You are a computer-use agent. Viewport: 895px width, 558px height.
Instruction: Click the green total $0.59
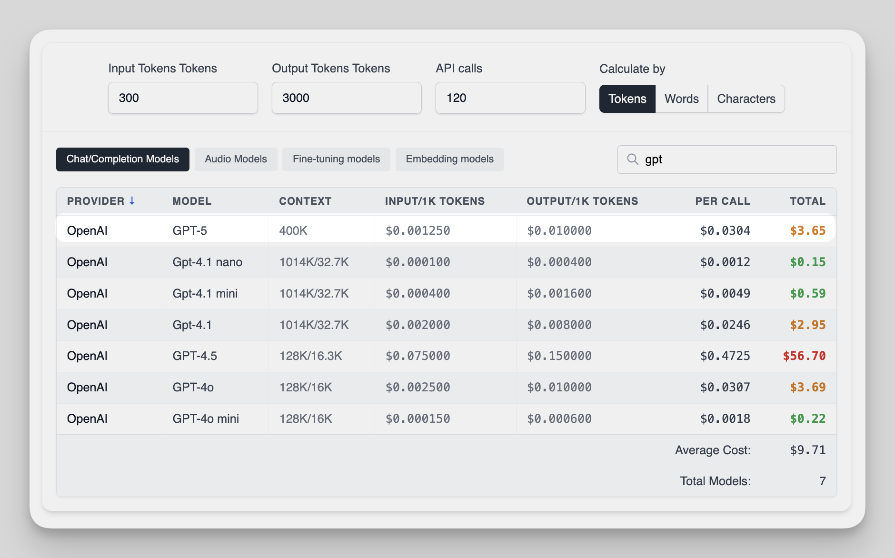click(x=808, y=293)
